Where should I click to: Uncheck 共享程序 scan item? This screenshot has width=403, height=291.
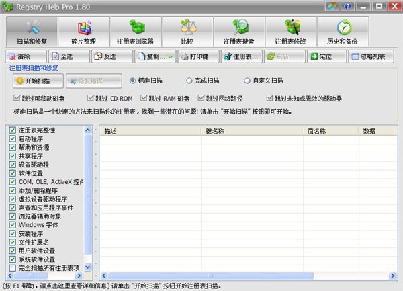12,156
